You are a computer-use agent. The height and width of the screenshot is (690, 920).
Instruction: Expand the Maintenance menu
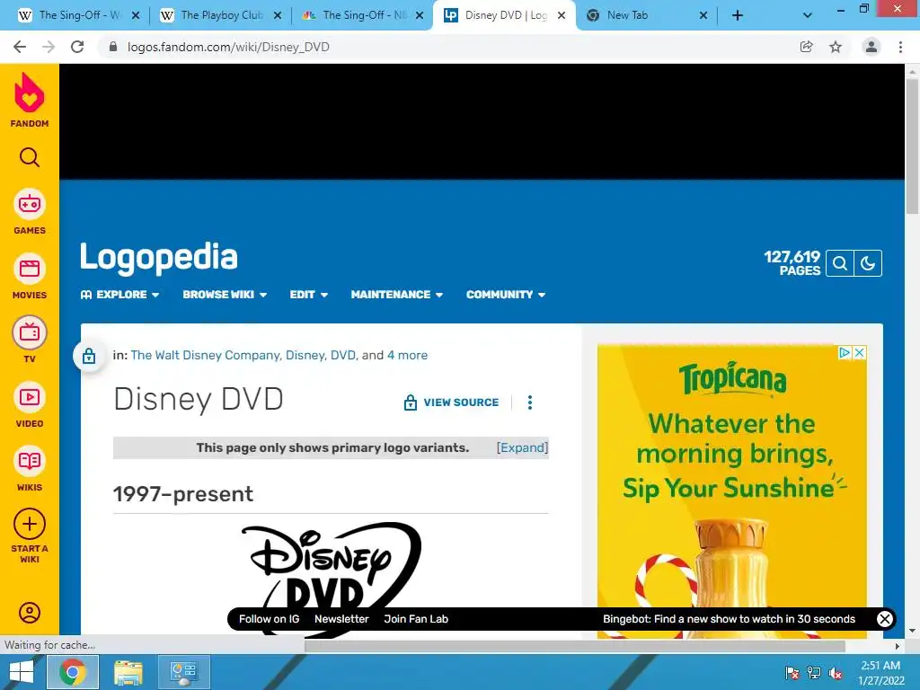396,295
